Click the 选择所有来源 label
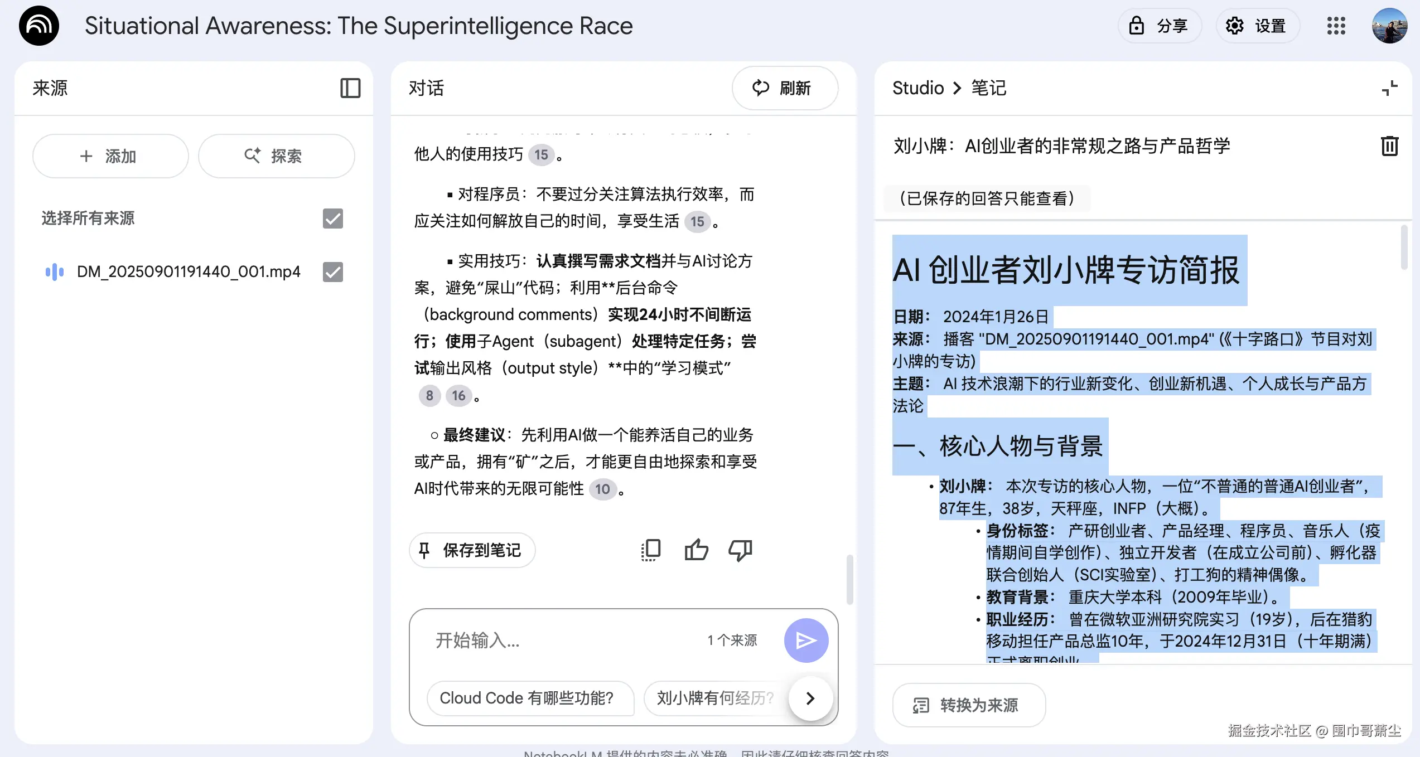The image size is (1420, 757). (88, 219)
